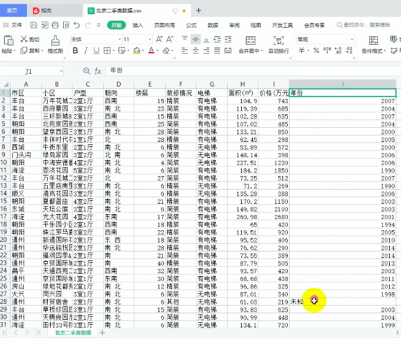Switch to the Review tab

pyautogui.click(x=234, y=25)
